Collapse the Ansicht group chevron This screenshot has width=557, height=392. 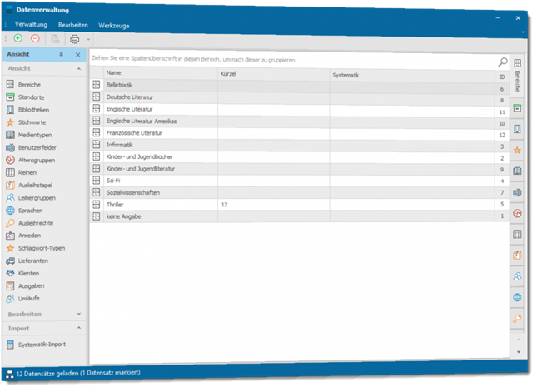pyautogui.click(x=79, y=68)
